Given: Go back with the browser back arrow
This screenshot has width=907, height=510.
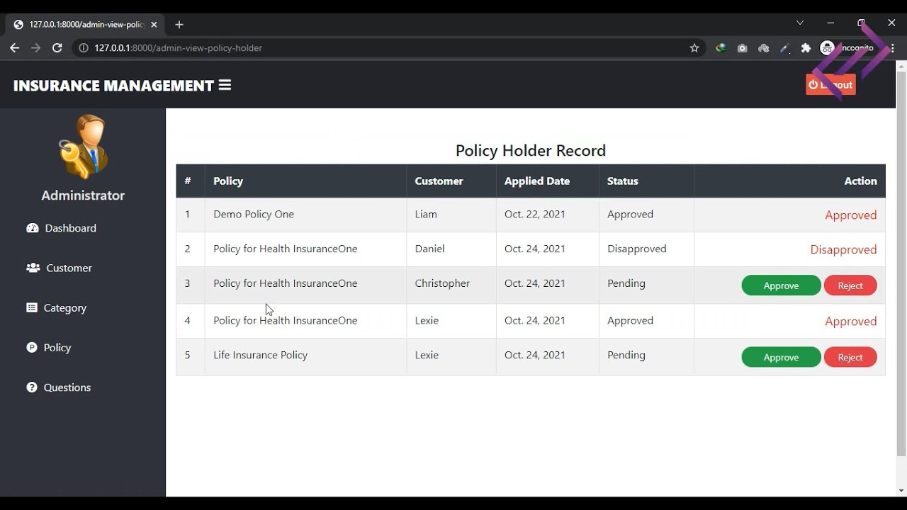Looking at the screenshot, I should point(14,48).
